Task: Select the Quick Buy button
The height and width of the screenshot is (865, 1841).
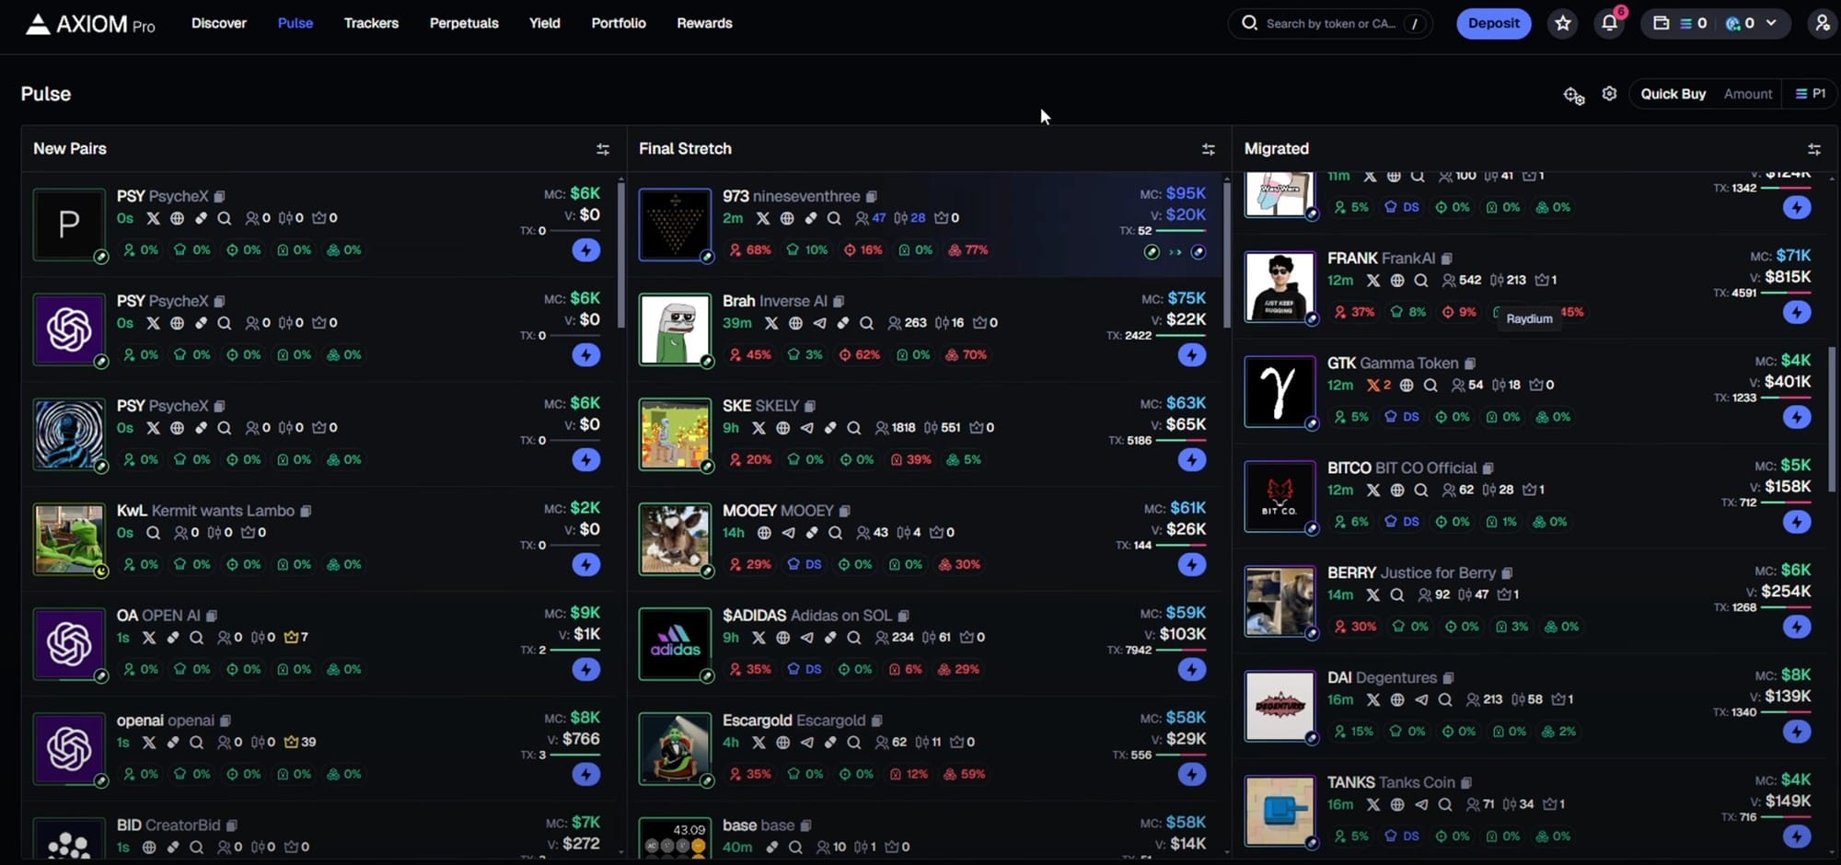Action: point(1673,93)
